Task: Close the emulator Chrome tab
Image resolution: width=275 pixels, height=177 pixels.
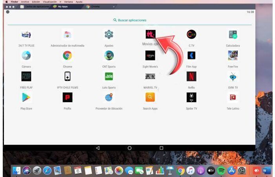Action: pyautogui.click(x=114, y=7)
